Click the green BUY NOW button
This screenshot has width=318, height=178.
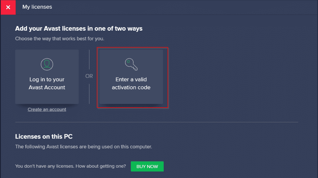pyautogui.click(x=147, y=166)
